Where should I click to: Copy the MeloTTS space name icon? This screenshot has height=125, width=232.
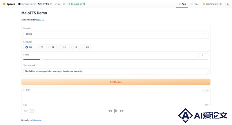pos(51,4)
